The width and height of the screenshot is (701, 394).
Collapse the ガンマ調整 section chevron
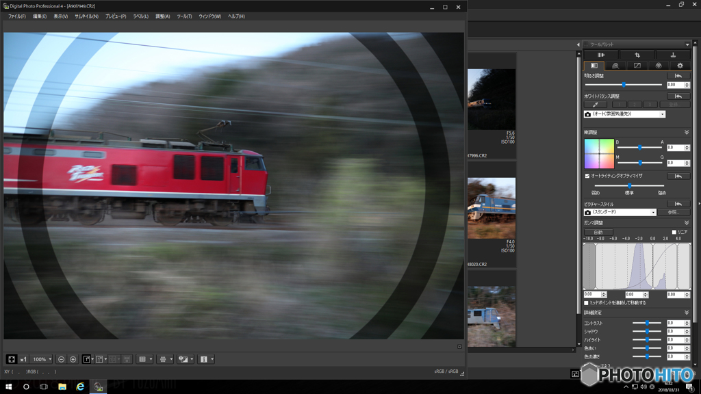(686, 223)
